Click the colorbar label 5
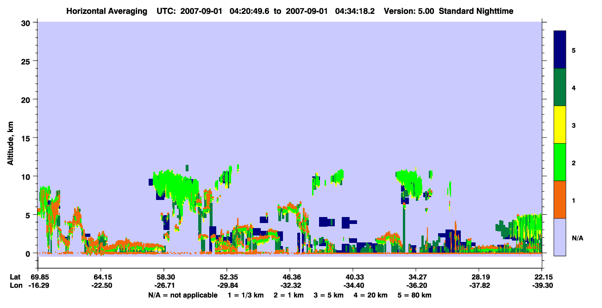This screenshot has width=602, height=308. (x=574, y=50)
